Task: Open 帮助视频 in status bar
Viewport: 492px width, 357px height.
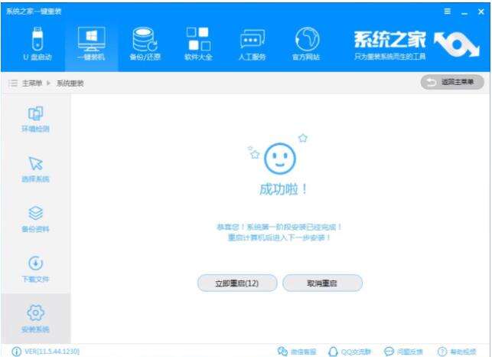Action: click(x=457, y=352)
